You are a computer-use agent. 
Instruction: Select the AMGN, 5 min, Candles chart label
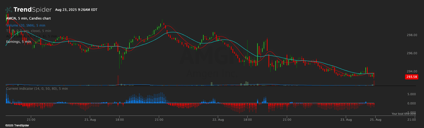tap(28, 18)
